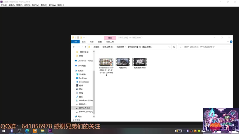Click the pink 播放 contextual tab header
The image size is (239, 134).
[x=110, y=38]
